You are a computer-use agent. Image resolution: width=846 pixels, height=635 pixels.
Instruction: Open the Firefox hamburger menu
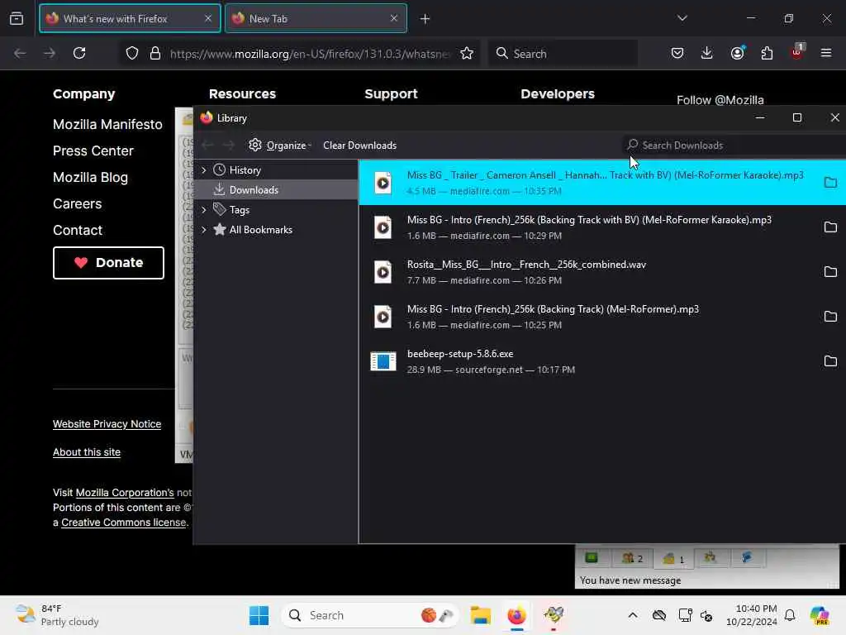(826, 53)
